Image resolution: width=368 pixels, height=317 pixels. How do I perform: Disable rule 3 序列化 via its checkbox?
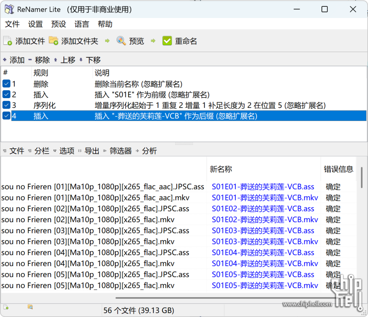click(x=6, y=105)
